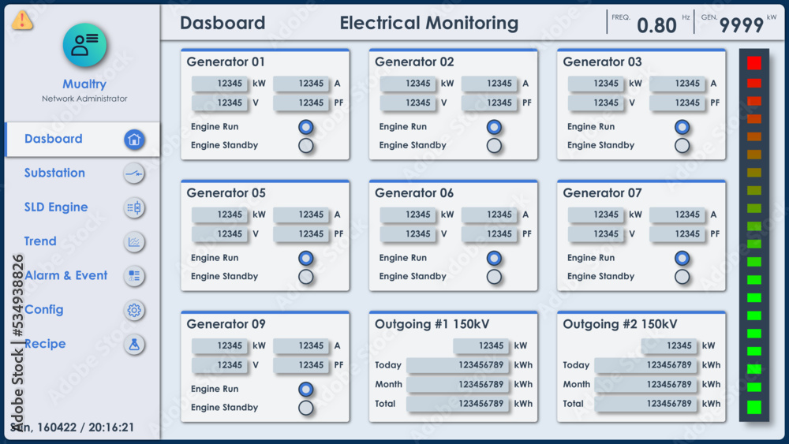
Task: Click Outgoing #1 Today kWh field
Action: (x=458, y=365)
